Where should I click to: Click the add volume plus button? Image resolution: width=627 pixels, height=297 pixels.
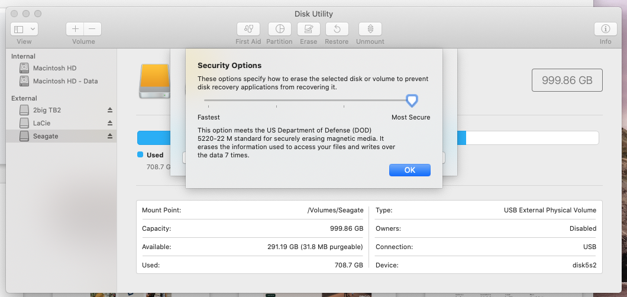tap(75, 29)
